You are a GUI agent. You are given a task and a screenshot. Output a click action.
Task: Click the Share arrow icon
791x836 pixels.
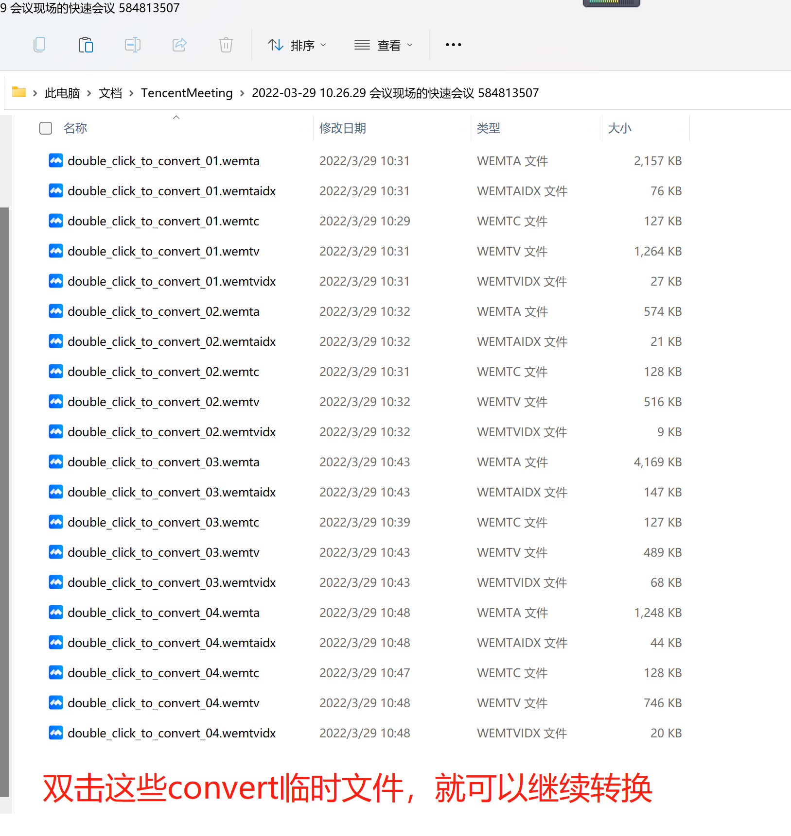point(179,45)
